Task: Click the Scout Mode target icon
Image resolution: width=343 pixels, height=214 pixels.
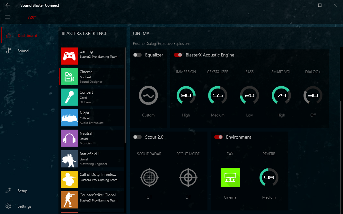Action: (188, 177)
